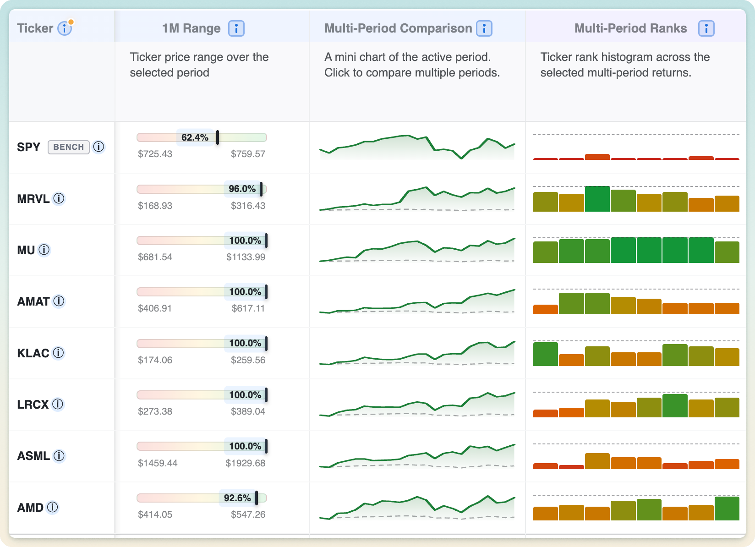
Task: Click the ASML rank histogram
Action: click(x=636, y=456)
